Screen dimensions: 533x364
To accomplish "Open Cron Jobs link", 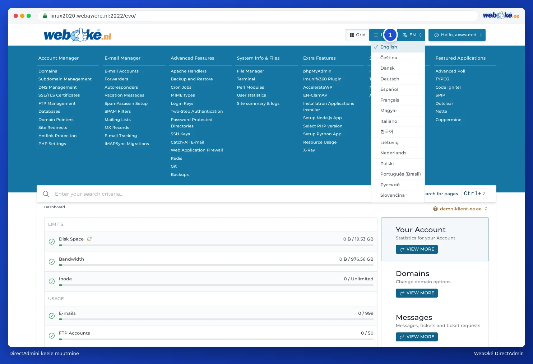I will (x=181, y=87).
